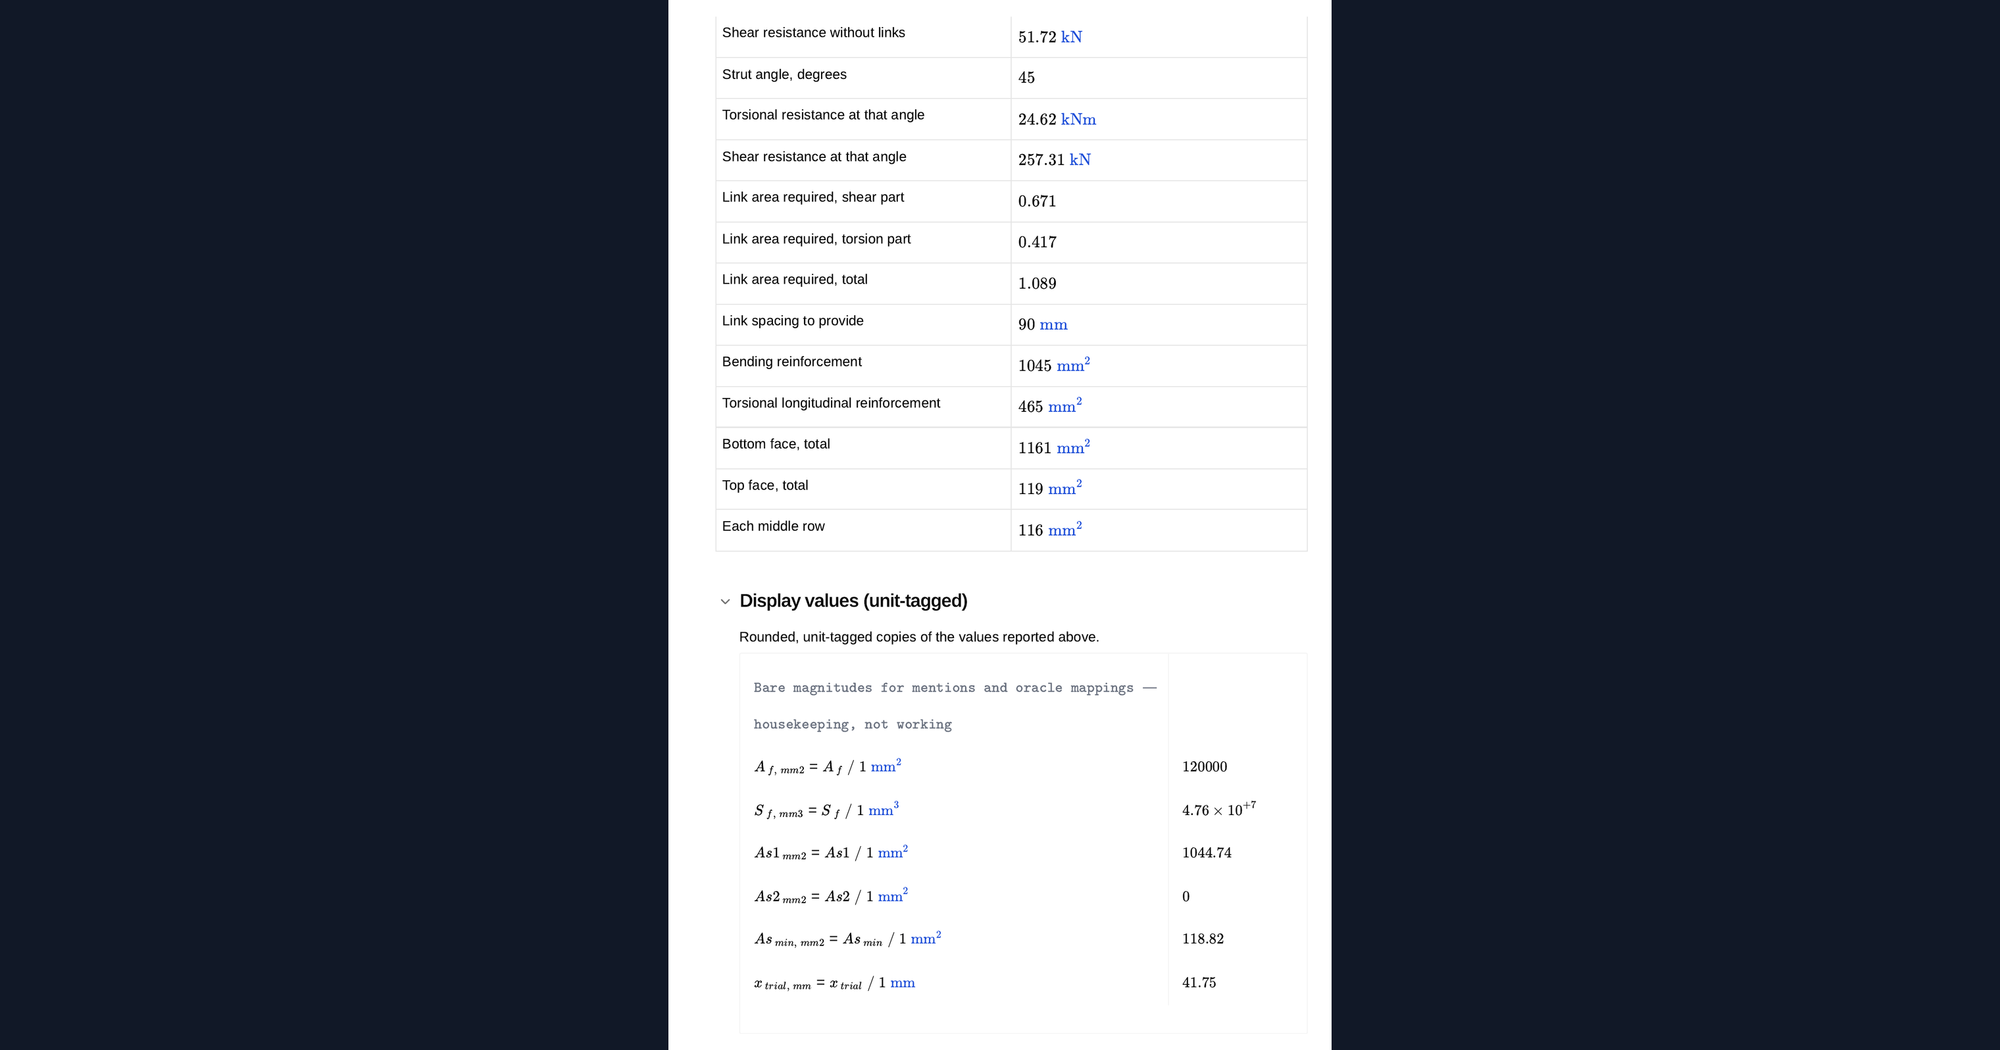The height and width of the screenshot is (1050, 2000).
Task: Click the kNm unit of Torsional resistance
Action: pyautogui.click(x=1078, y=120)
